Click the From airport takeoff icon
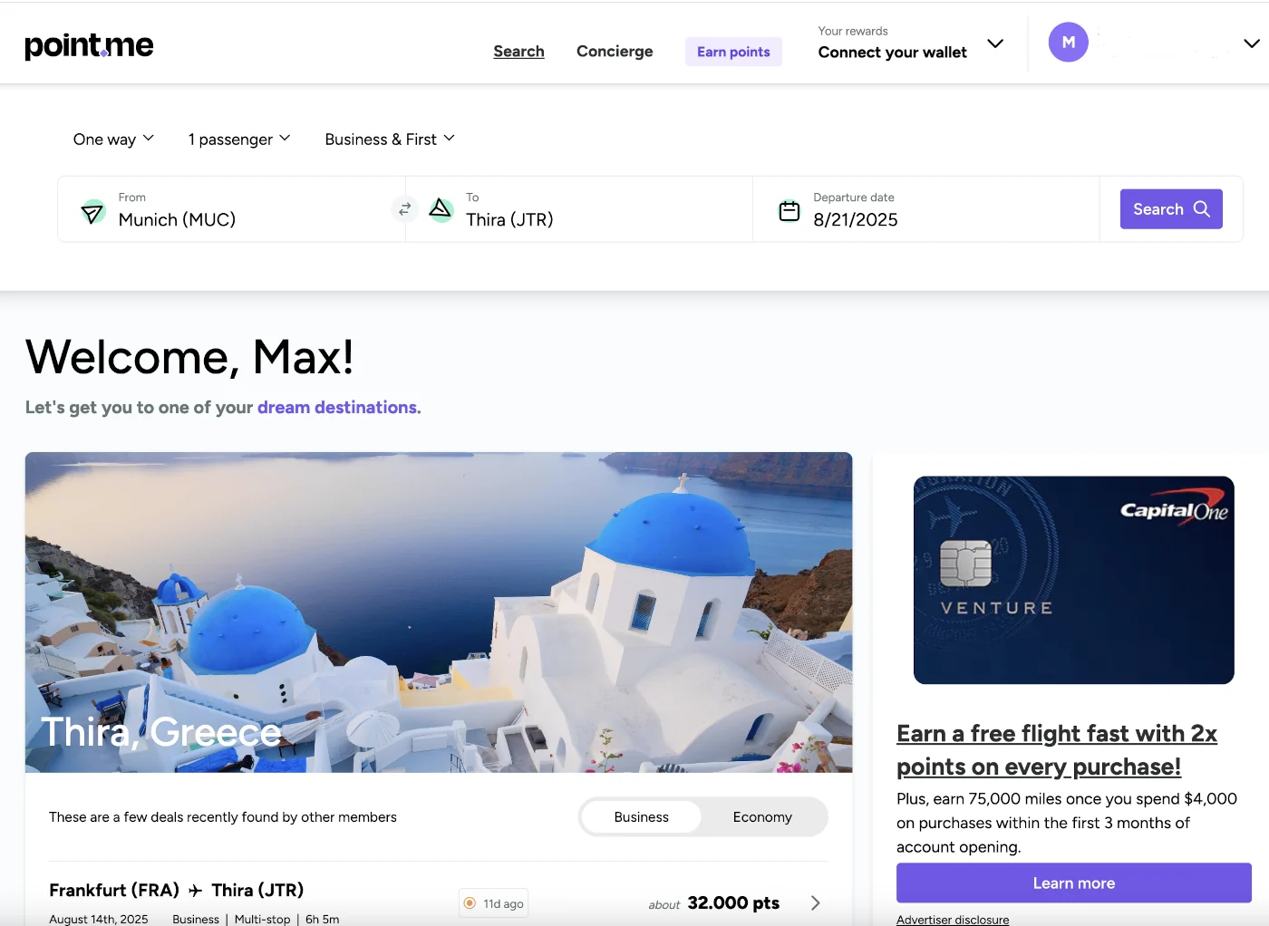 [x=92, y=212]
